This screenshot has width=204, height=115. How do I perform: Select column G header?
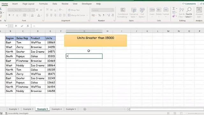click(x=84, y=31)
